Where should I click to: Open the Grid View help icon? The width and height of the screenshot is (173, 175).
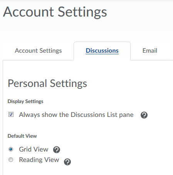pyautogui.click(x=57, y=150)
